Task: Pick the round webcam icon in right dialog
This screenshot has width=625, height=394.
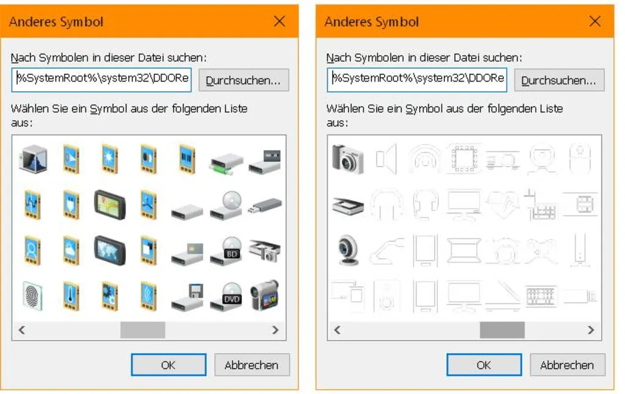Action: [x=348, y=251]
